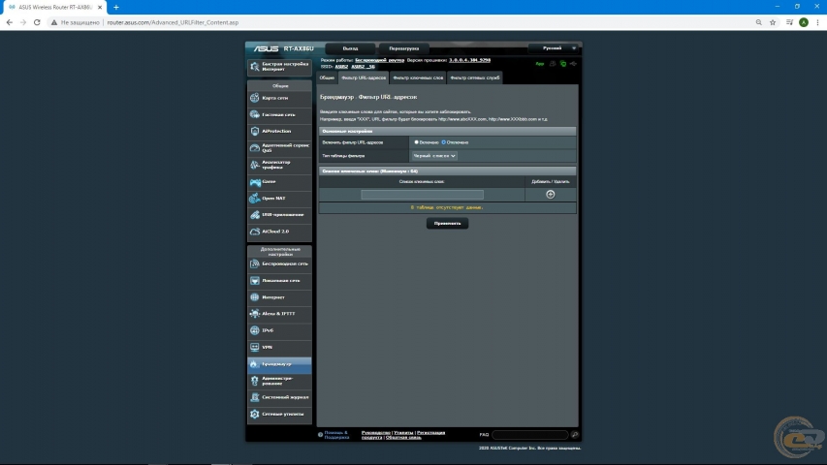
Task: Reload the page in the browser
Action: coord(37,22)
